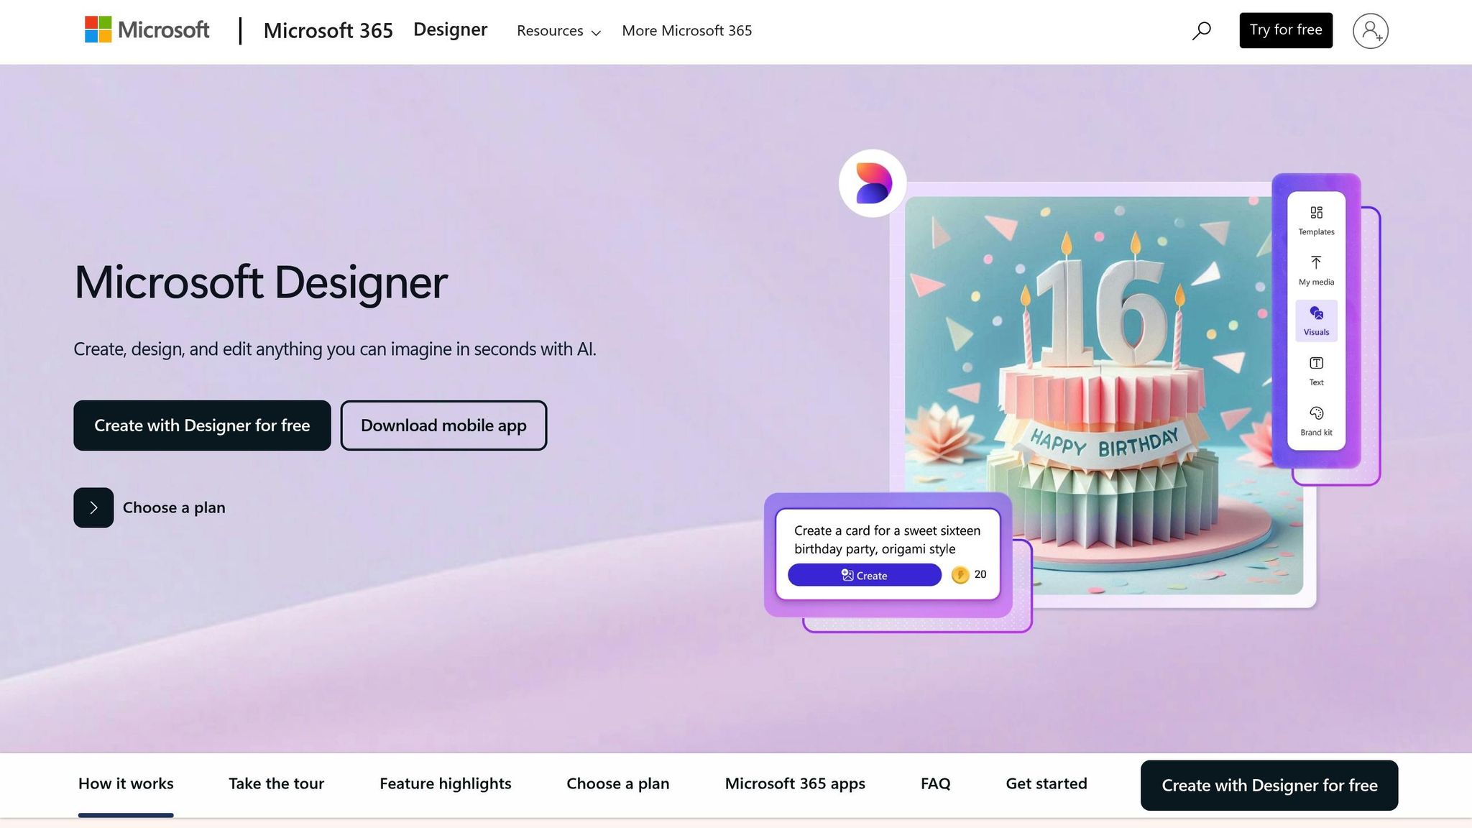The width and height of the screenshot is (1472, 828).
Task: Go to Choose a plan tab in bottom nav
Action: [618, 784]
